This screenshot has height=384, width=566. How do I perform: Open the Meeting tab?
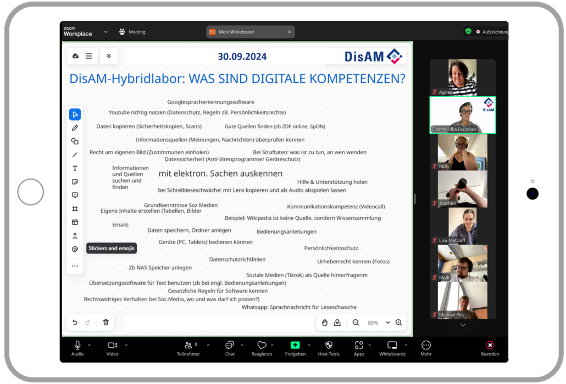point(132,32)
